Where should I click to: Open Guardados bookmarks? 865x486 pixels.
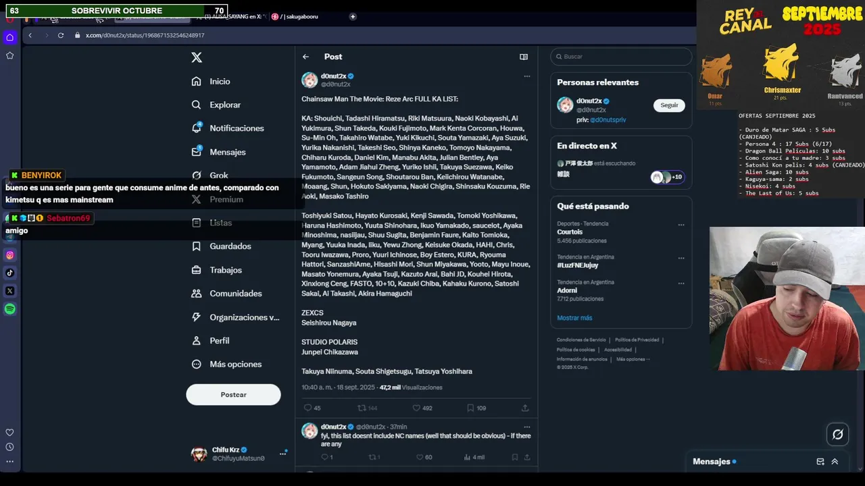pyautogui.click(x=221, y=246)
